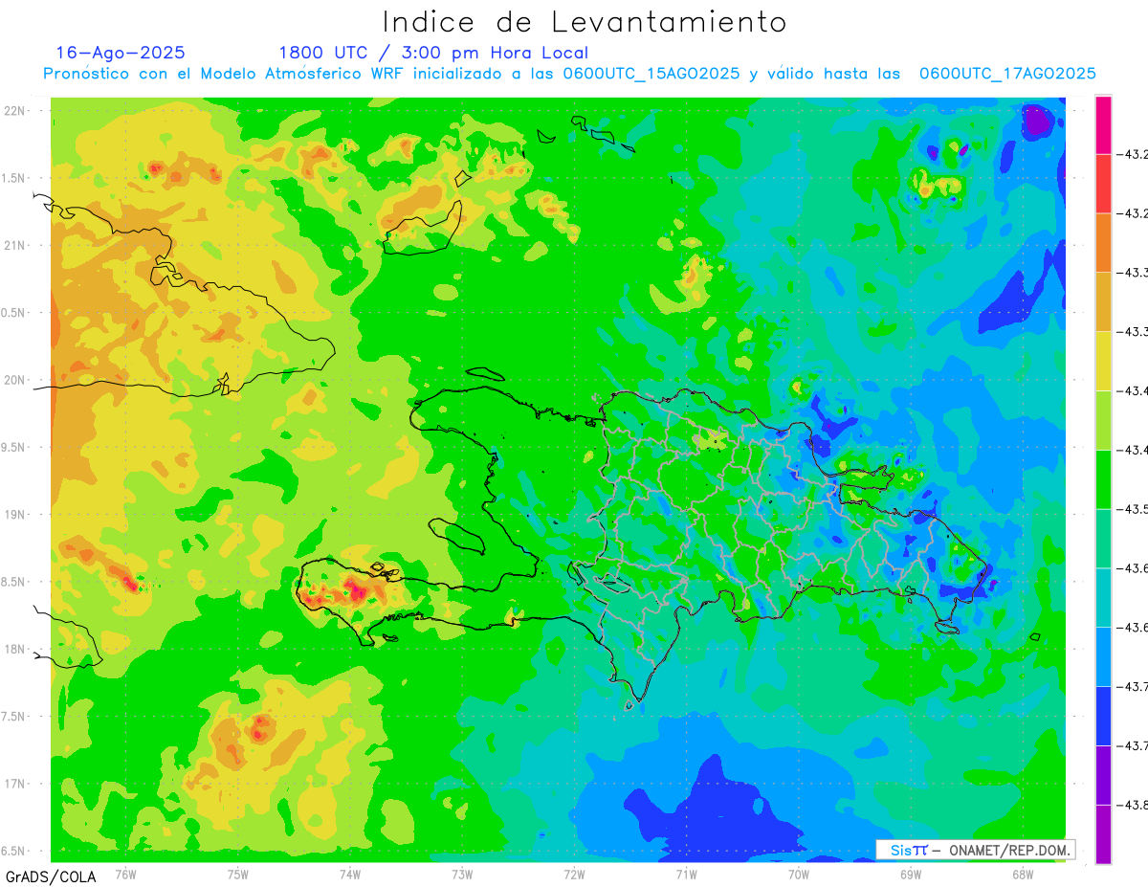Select the cyan swatch in the color scale
This screenshot has width=1148, height=887.
click(1103, 597)
